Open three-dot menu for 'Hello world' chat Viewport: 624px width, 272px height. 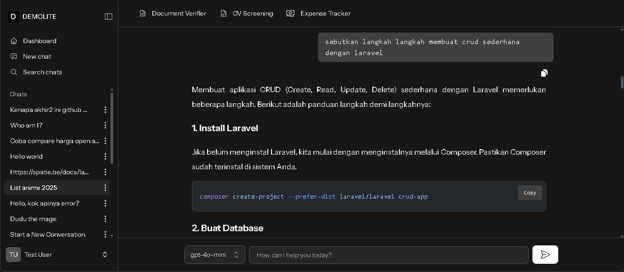coord(105,156)
